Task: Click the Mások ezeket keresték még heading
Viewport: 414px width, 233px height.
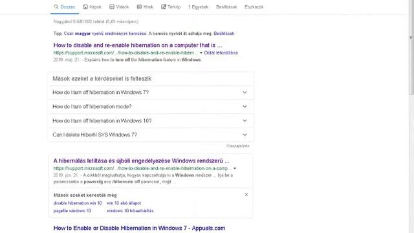Action: click(x=85, y=195)
